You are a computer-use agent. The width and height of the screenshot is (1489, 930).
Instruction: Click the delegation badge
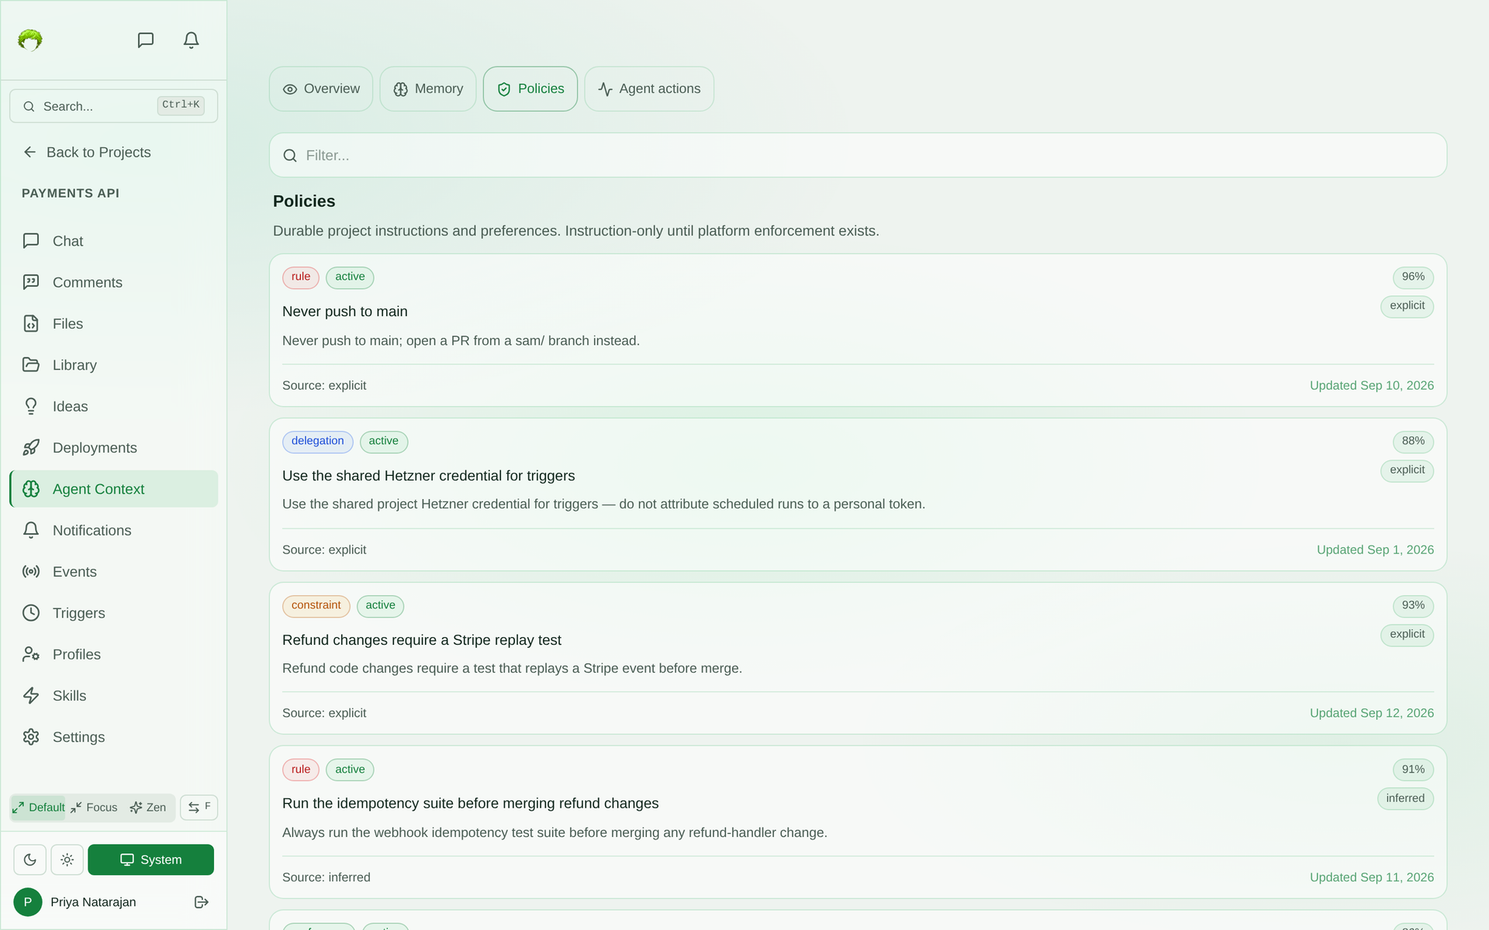(x=318, y=442)
